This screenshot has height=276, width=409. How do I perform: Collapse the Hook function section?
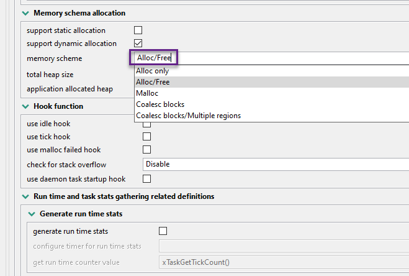[25, 106]
